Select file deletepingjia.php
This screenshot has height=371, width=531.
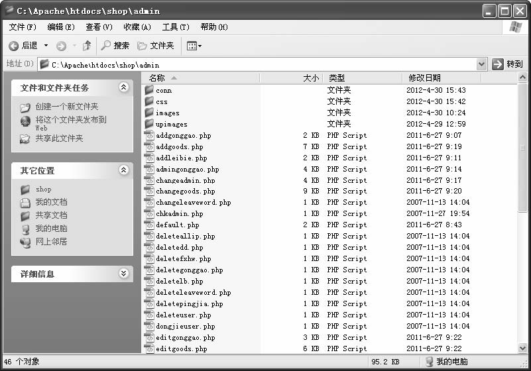[x=190, y=304]
